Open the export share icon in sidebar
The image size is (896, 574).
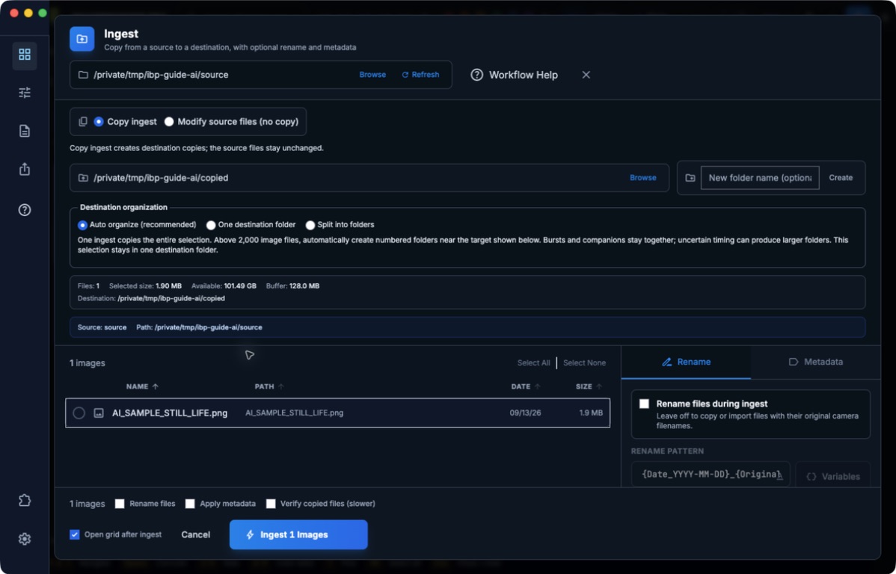click(25, 169)
